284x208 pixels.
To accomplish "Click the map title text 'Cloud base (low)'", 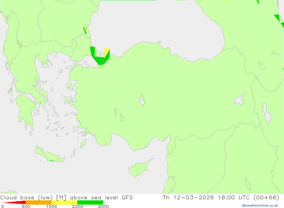I will [26, 198].
